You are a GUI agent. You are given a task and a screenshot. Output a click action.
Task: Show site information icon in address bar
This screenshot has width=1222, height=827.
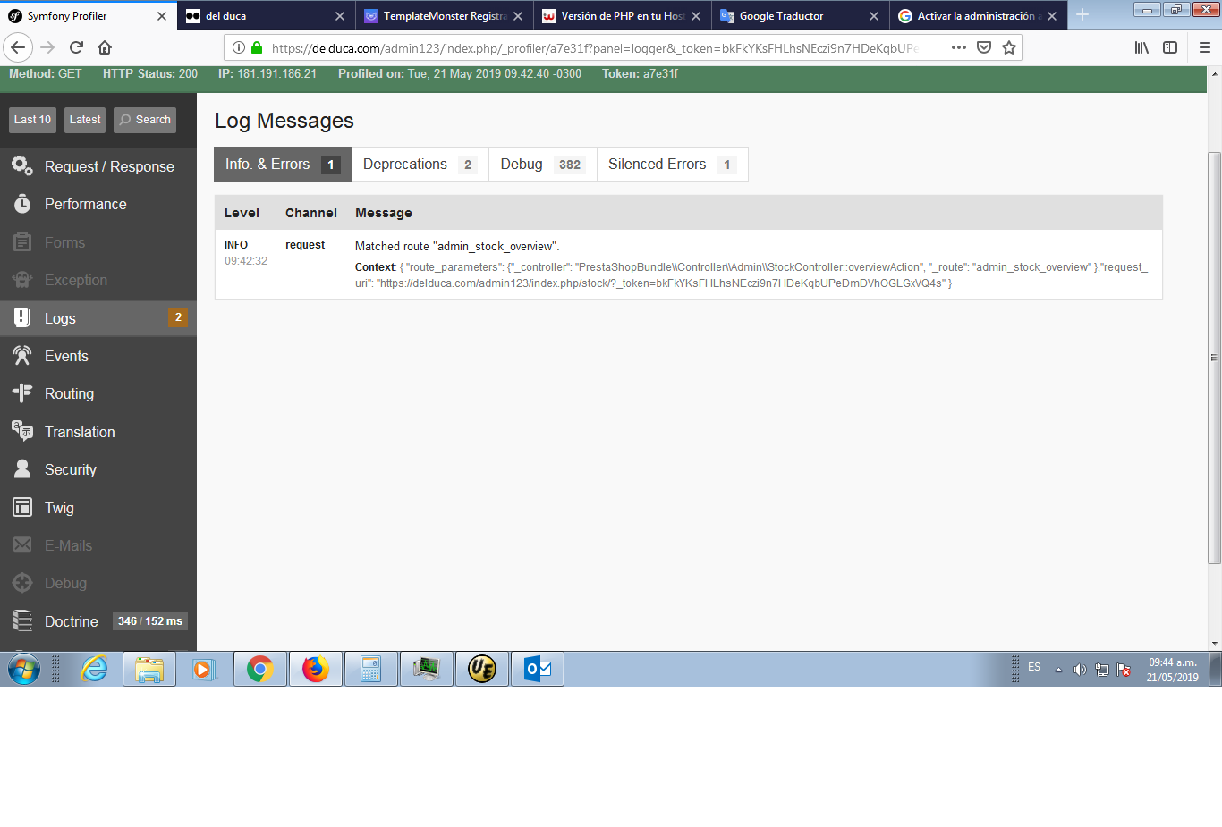pyautogui.click(x=239, y=47)
